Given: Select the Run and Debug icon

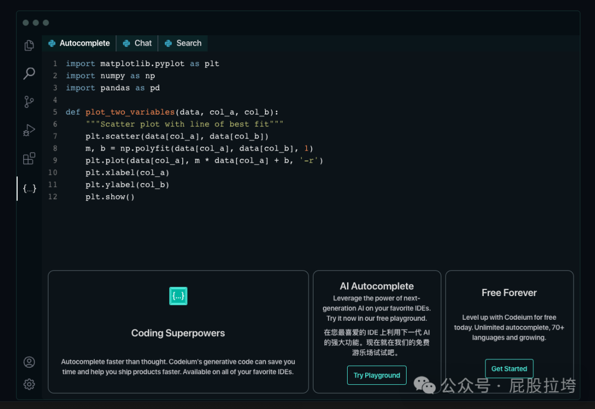Looking at the screenshot, I should pyautogui.click(x=29, y=130).
